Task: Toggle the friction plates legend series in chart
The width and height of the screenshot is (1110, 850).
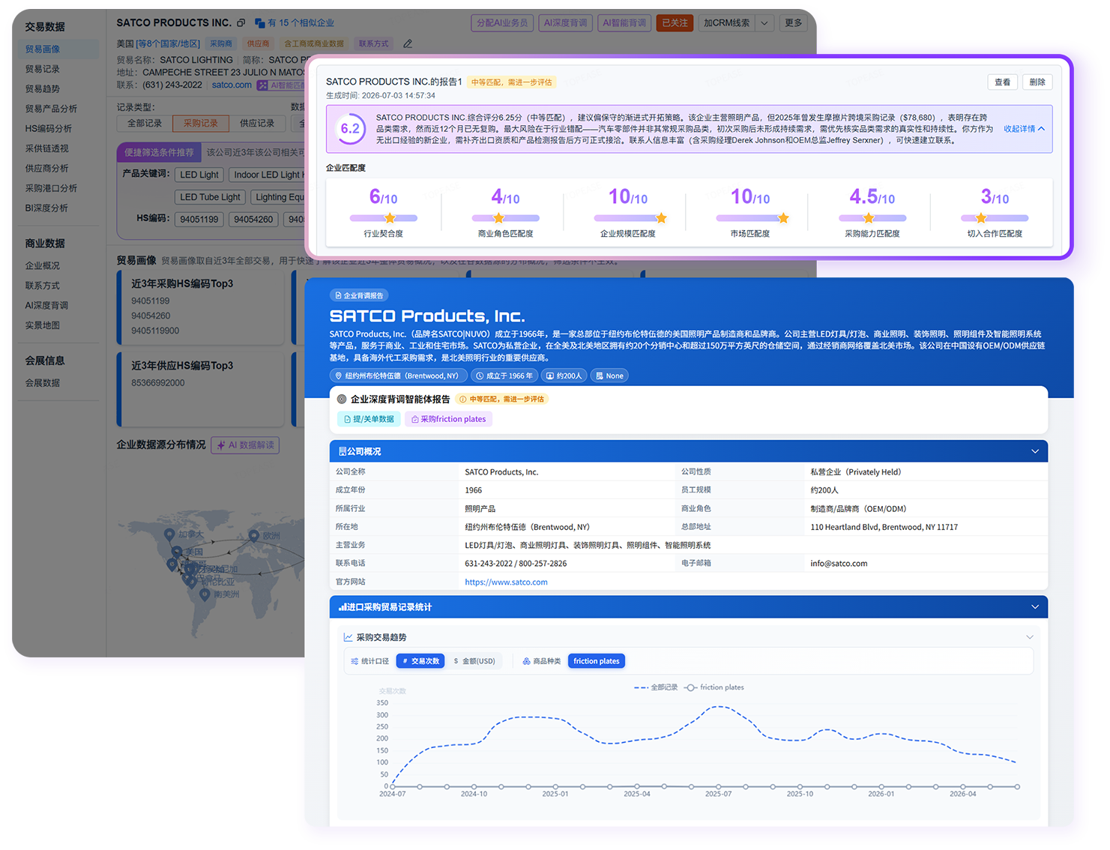Action: (714, 687)
